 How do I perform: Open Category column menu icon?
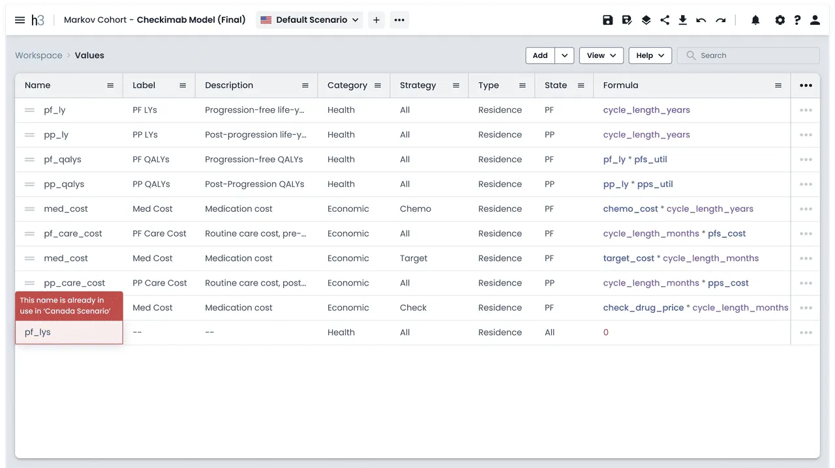[378, 85]
